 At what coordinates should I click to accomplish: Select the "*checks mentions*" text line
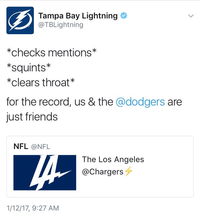(x=52, y=53)
